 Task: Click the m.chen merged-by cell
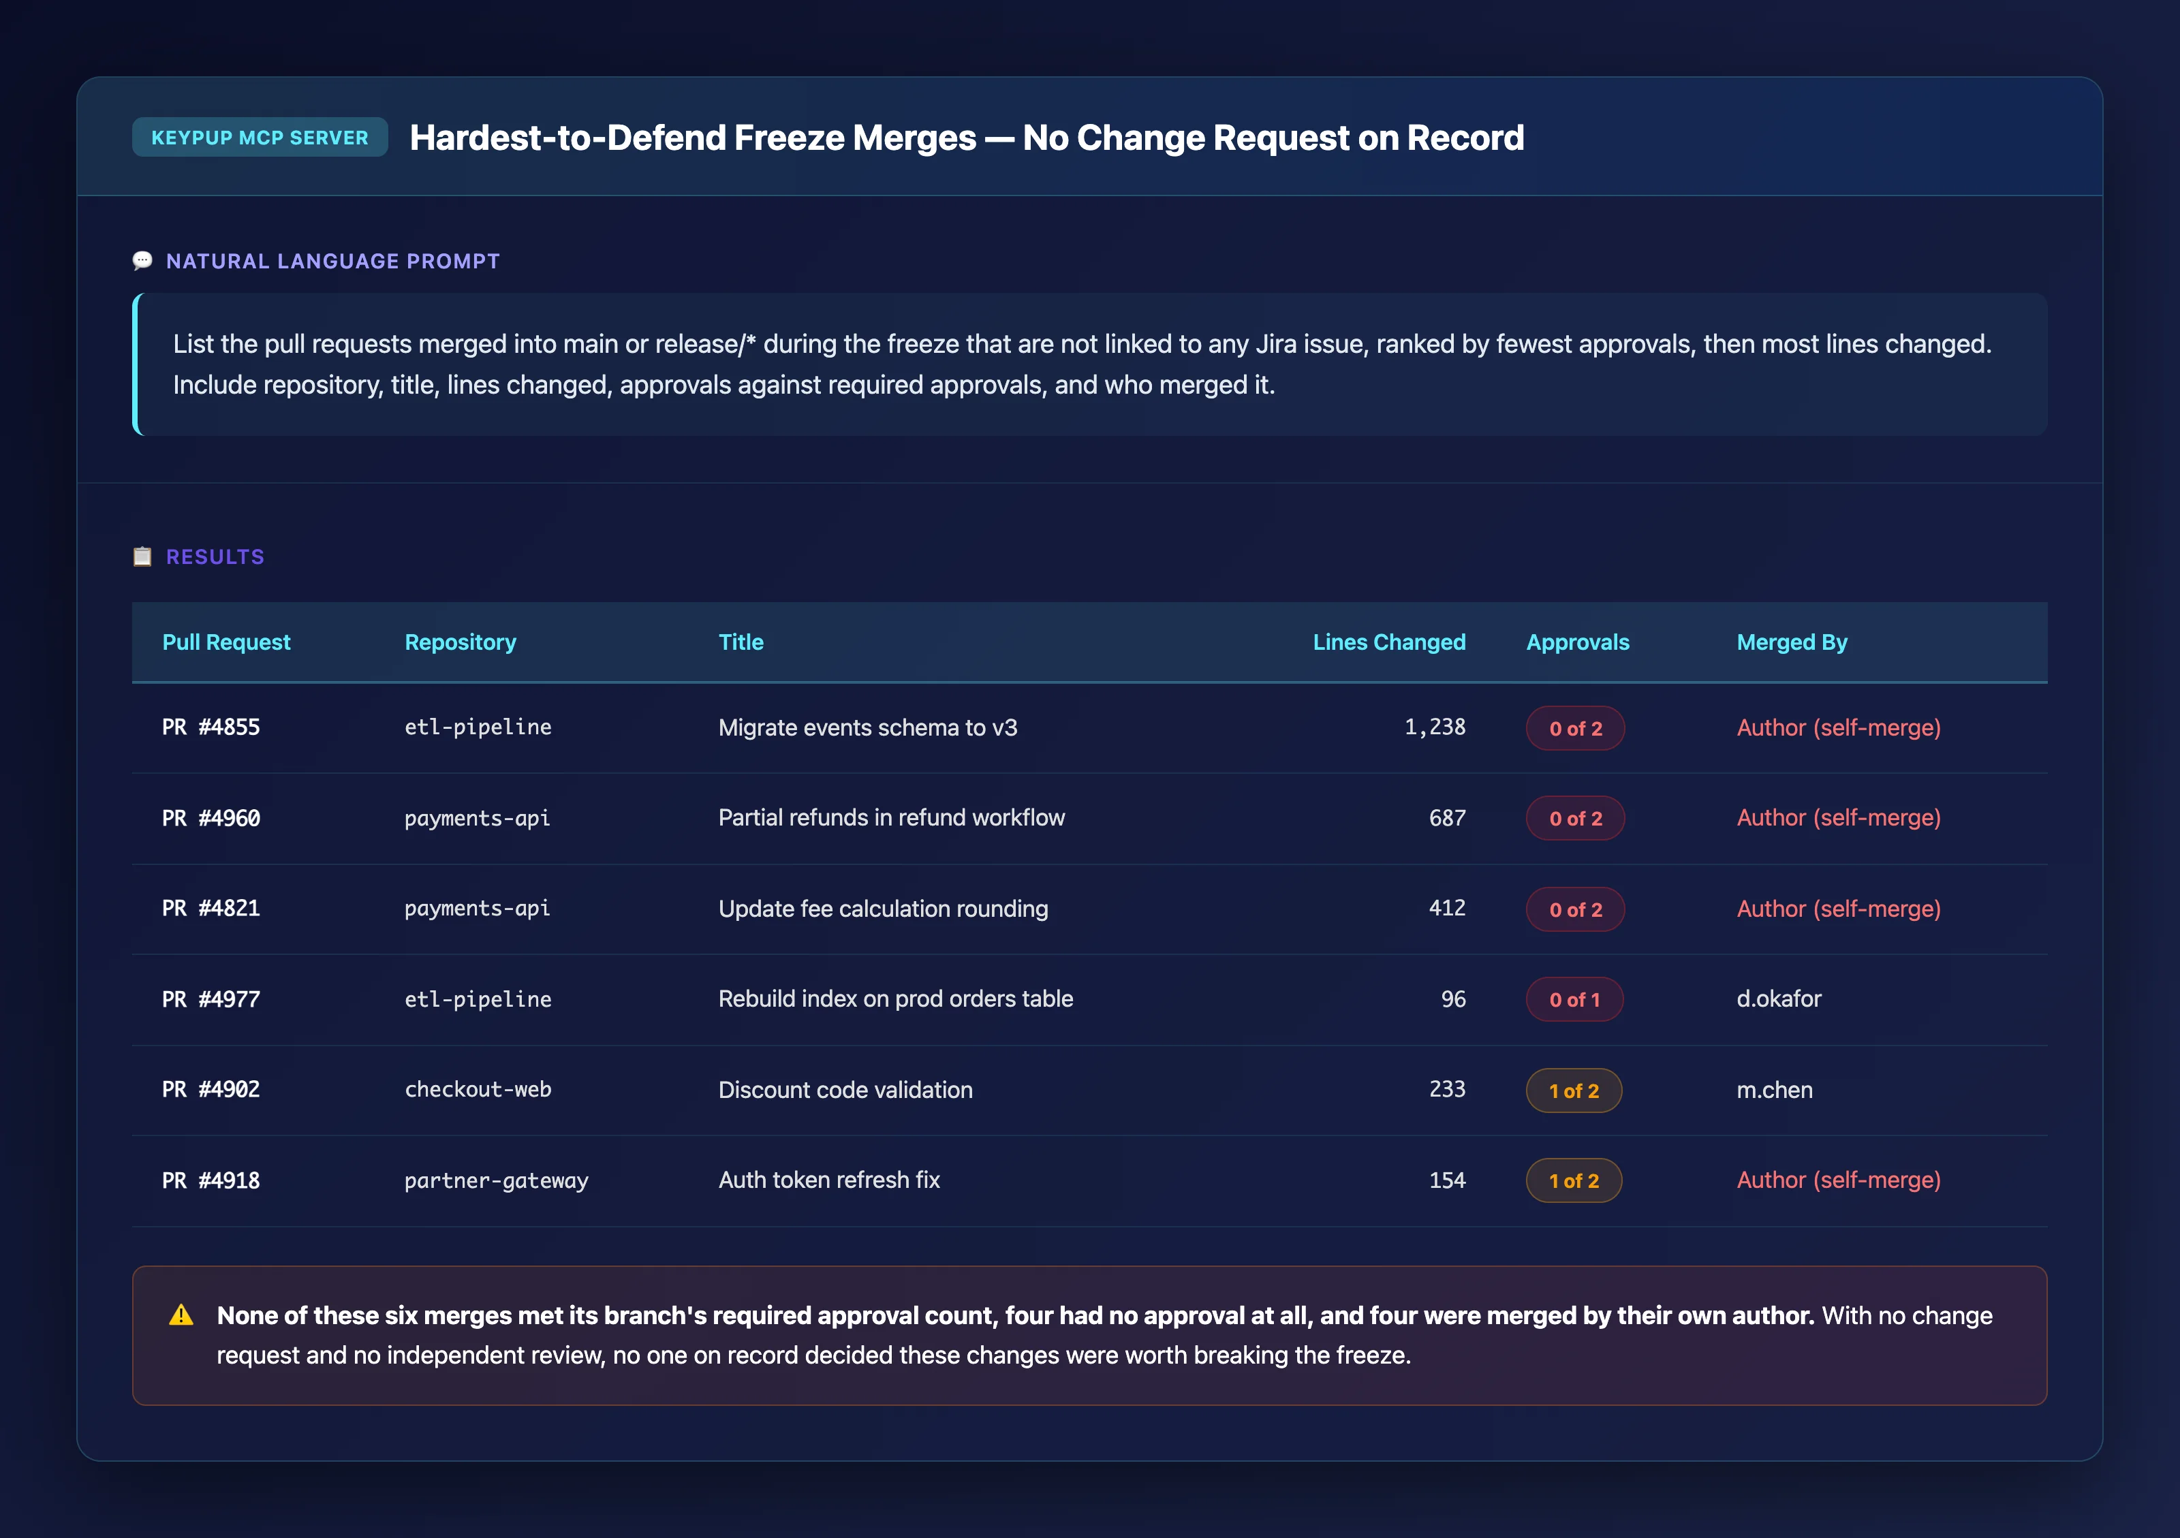(1775, 1090)
